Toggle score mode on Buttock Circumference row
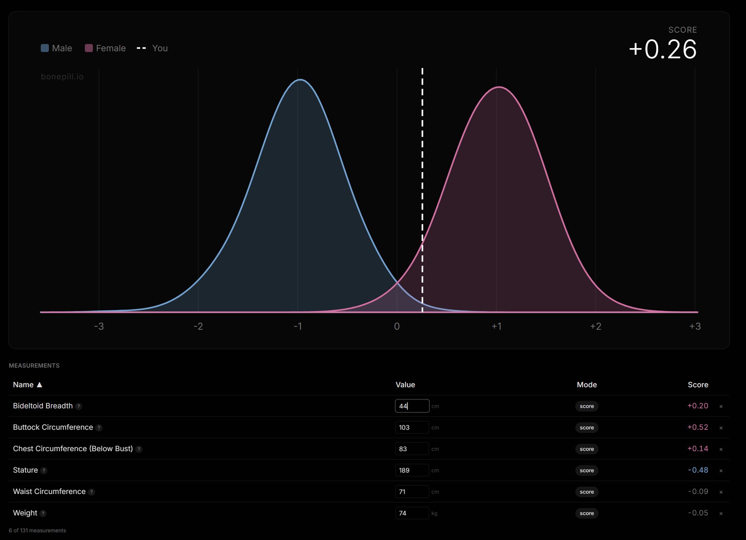The image size is (746, 540). [587, 428]
